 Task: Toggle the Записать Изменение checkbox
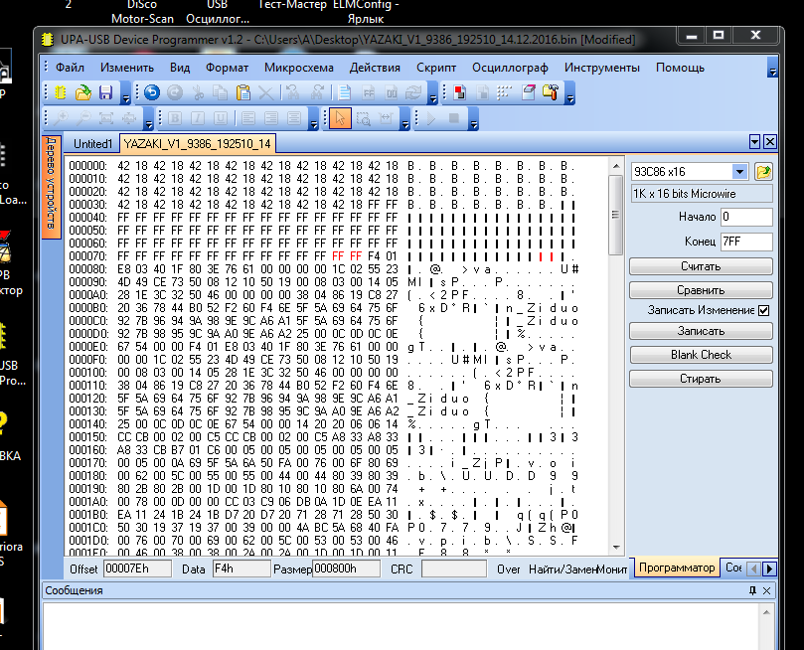(763, 311)
